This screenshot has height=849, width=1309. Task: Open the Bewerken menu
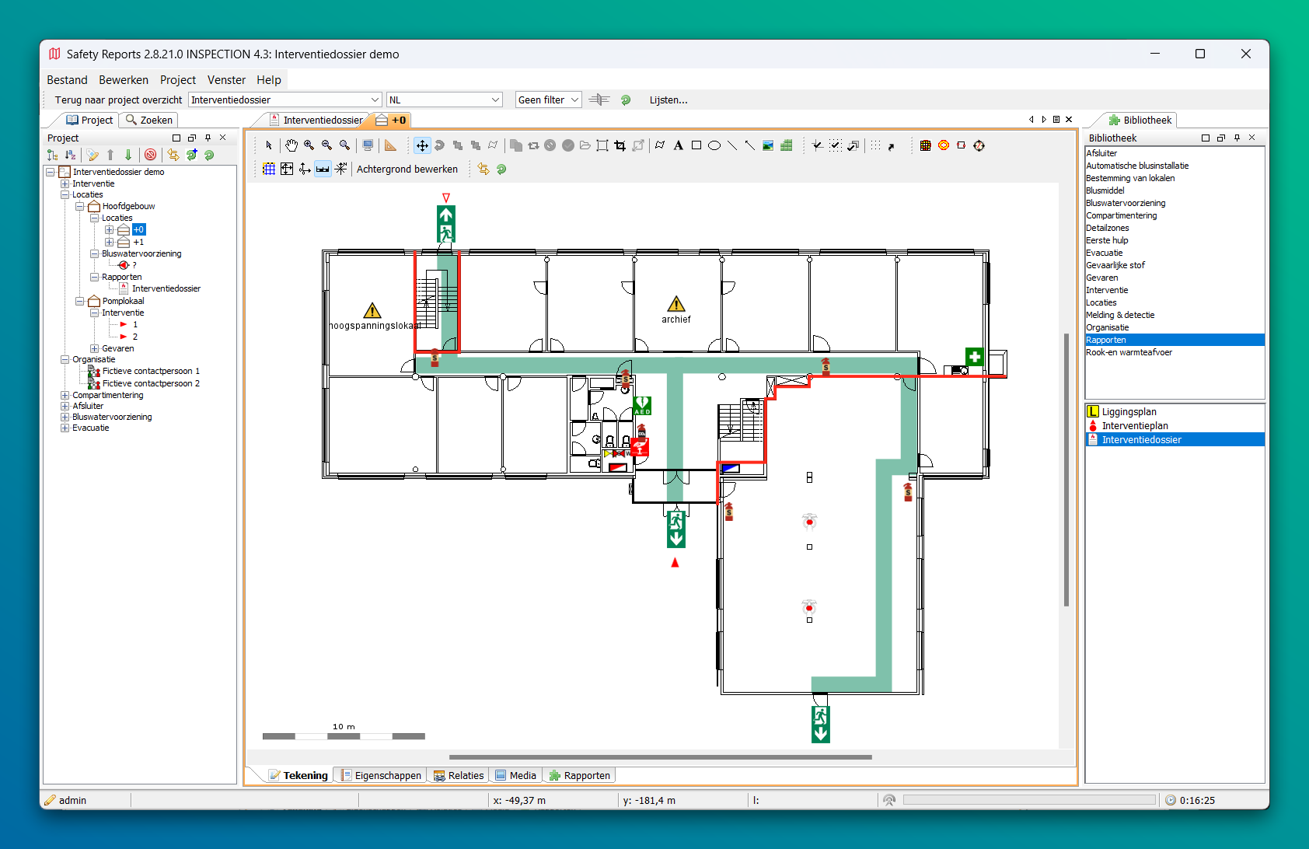pos(123,80)
